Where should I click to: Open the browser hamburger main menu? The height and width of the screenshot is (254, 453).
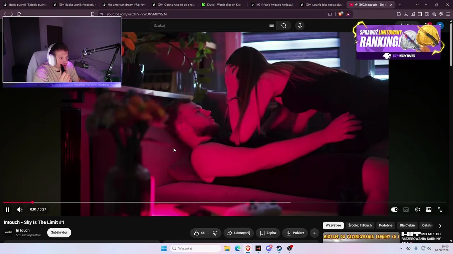point(448,14)
